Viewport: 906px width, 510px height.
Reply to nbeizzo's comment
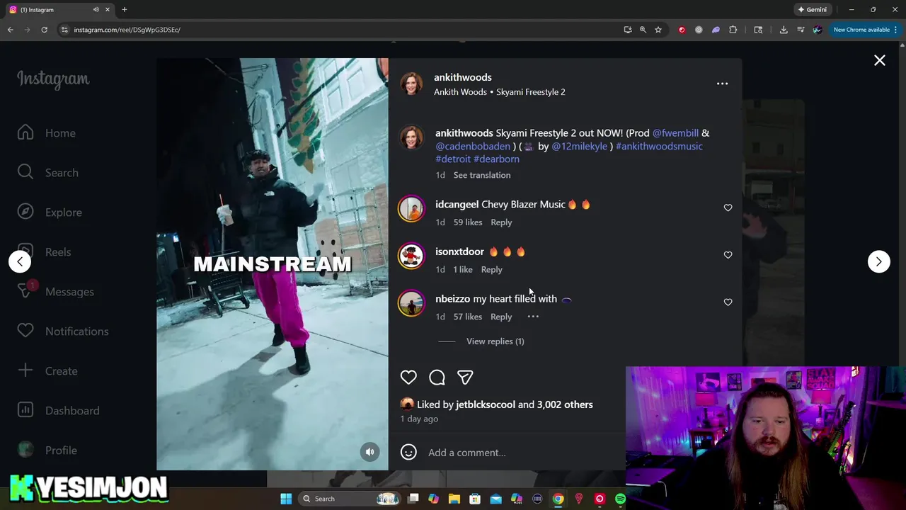501,317
